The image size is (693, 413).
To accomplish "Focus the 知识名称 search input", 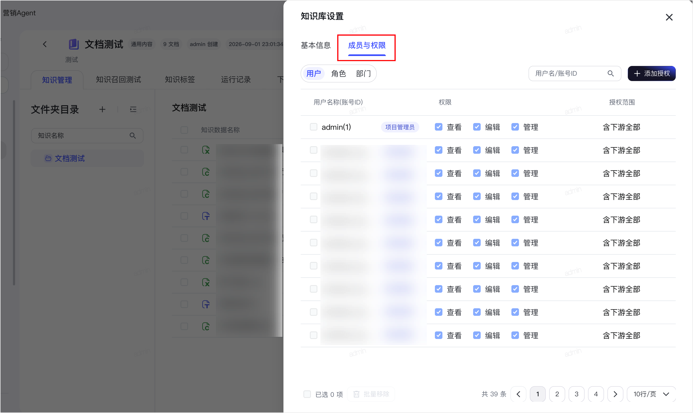I will tap(87, 135).
